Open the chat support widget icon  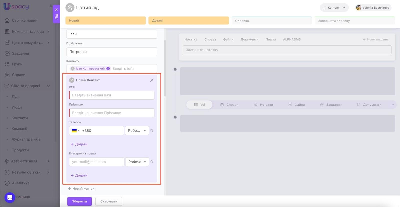tap(10, 198)
